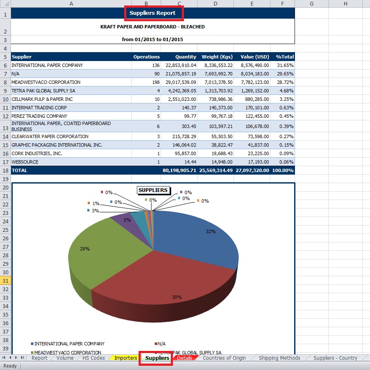Image resolution: width=370 pixels, height=370 pixels.
Task: Select the Shipping Methods sheet tab
Action: click(280, 358)
